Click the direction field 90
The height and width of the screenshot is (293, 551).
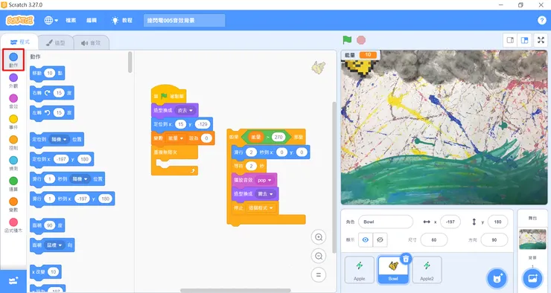[494, 240]
